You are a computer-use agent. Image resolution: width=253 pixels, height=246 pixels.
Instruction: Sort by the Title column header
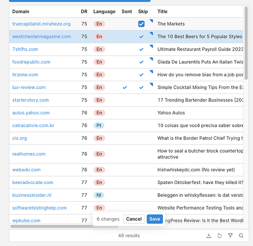point(162,11)
